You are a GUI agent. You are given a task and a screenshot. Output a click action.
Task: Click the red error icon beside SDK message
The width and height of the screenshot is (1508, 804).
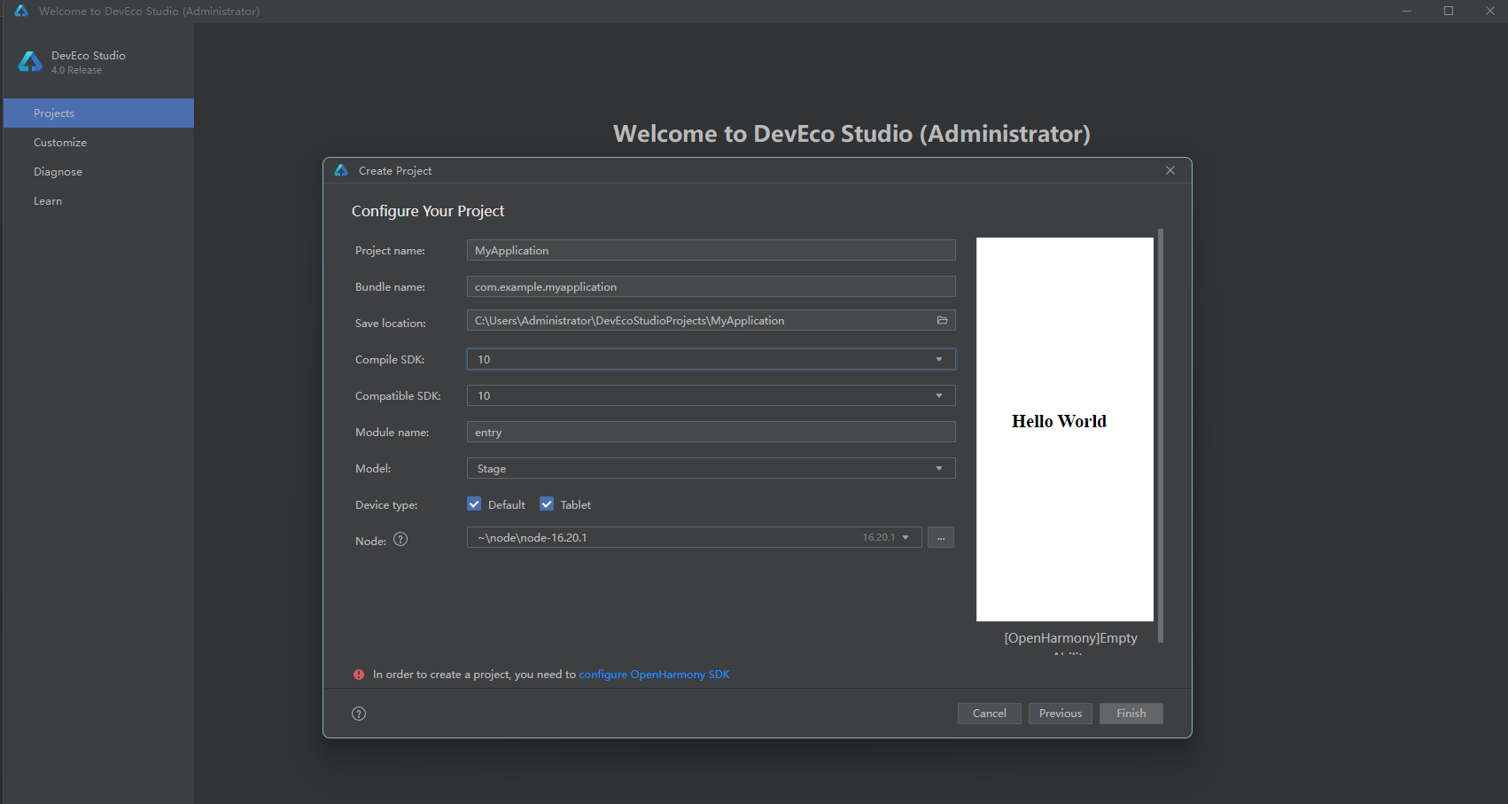(359, 675)
